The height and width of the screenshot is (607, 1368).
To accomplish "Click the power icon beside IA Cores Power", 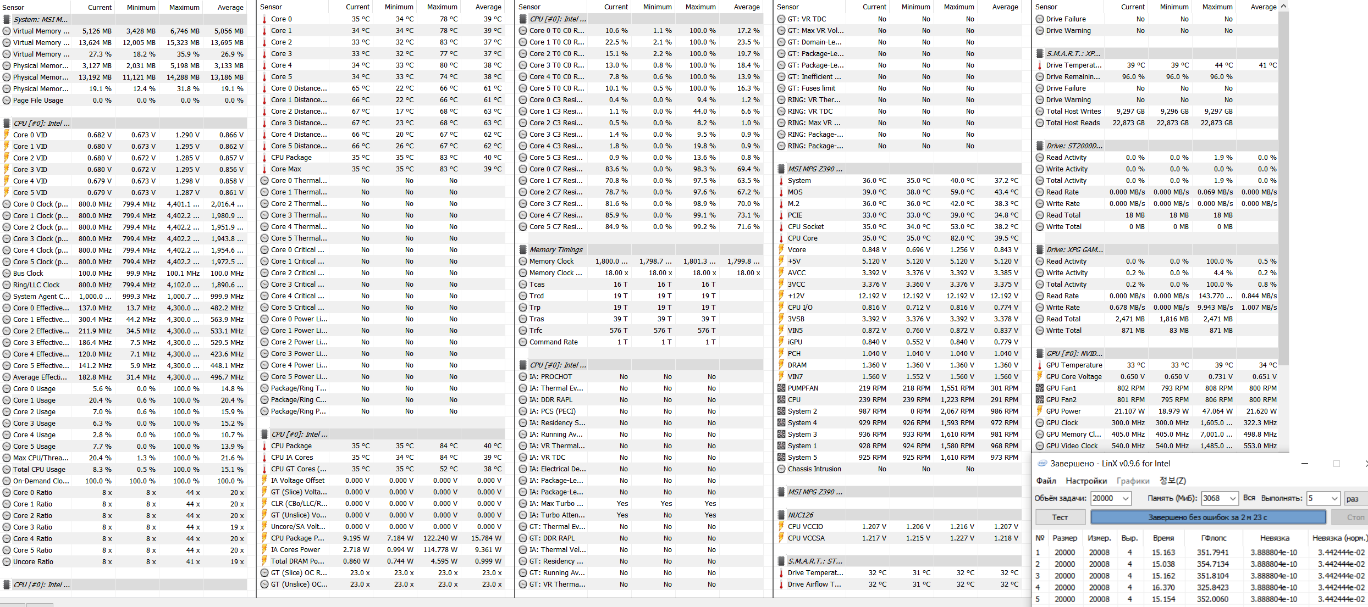I will [264, 549].
